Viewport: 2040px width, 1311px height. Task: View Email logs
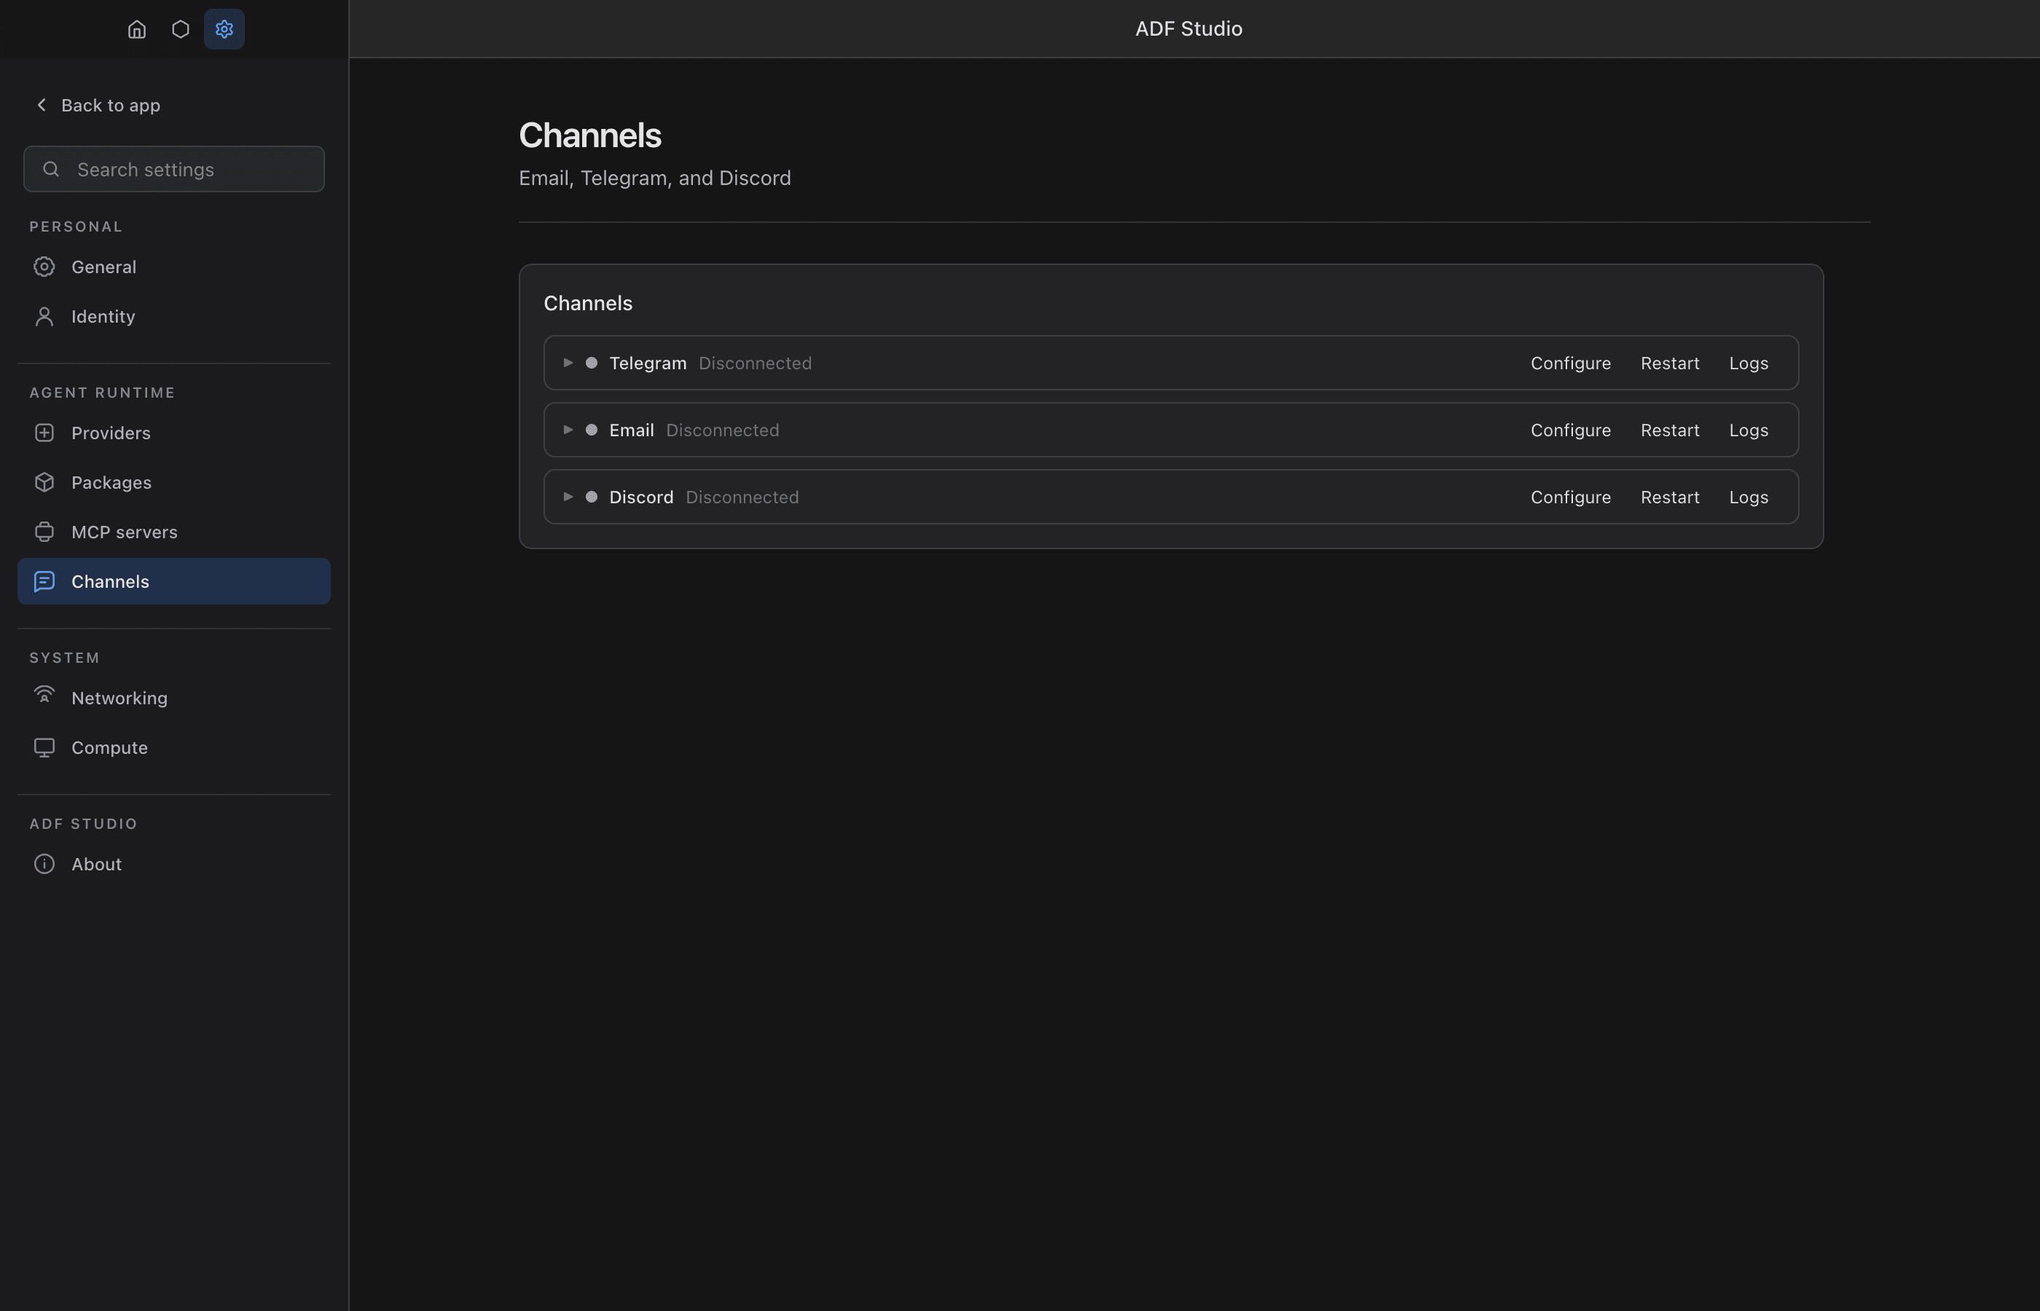pyautogui.click(x=1748, y=430)
